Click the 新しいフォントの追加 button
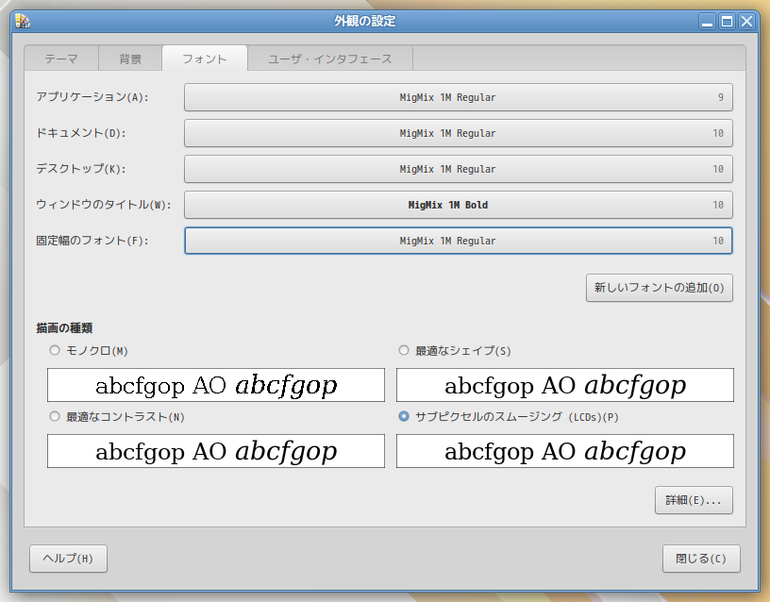 [659, 288]
